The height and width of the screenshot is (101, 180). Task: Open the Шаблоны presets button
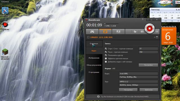pyautogui.click(x=149, y=90)
